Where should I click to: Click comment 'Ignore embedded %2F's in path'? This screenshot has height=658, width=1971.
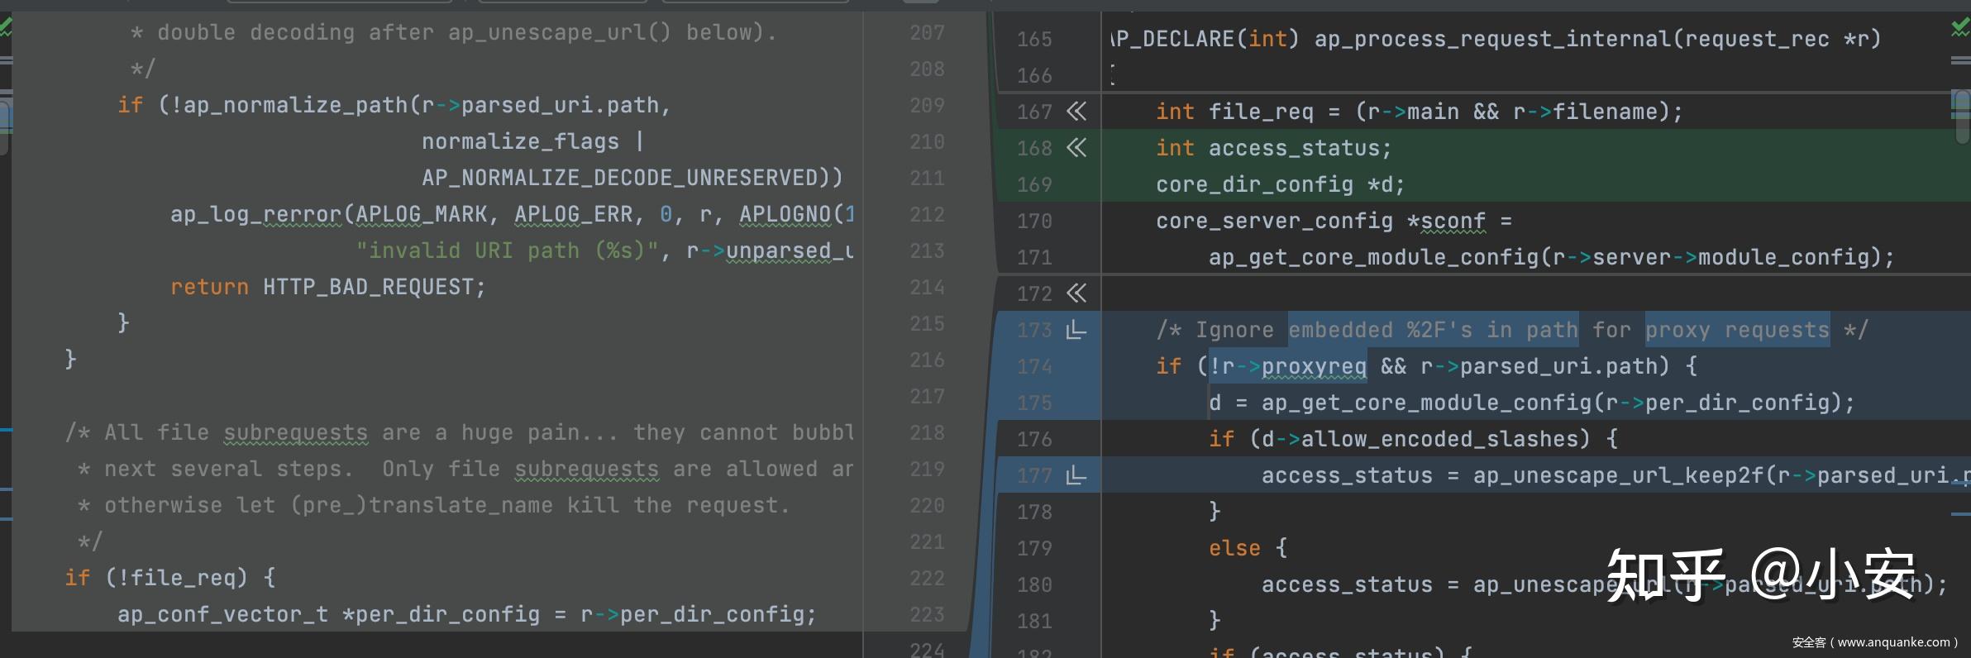click(1386, 330)
